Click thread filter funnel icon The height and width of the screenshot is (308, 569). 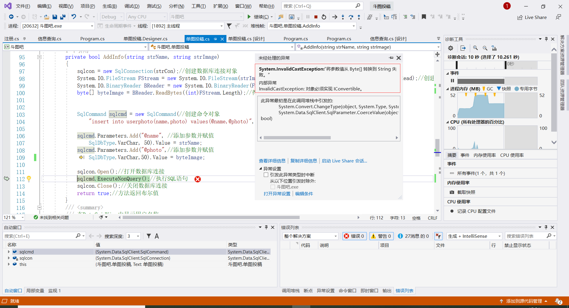(229, 26)
